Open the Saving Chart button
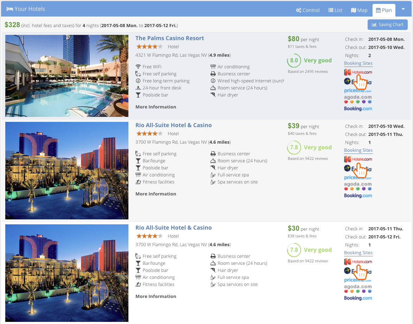This screenshot has height=324, width=413. pyautogui.click(x=387, y=25)
